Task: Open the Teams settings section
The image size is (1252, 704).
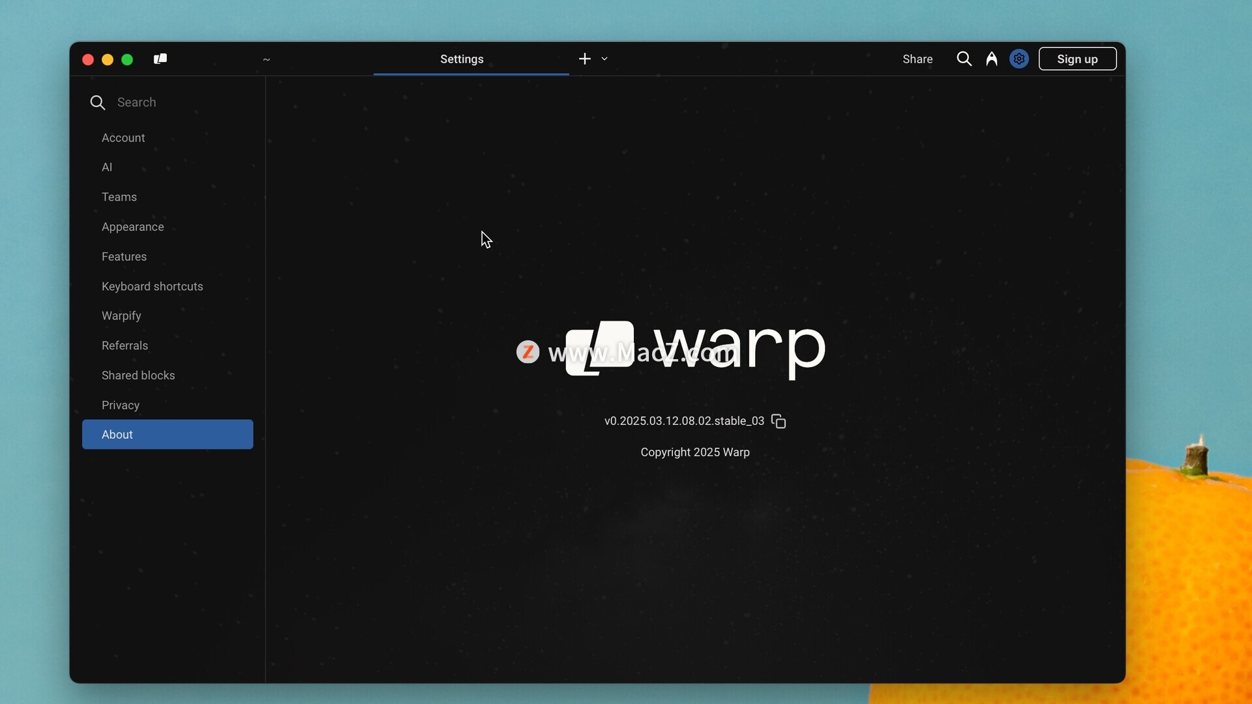Action: 168,197
